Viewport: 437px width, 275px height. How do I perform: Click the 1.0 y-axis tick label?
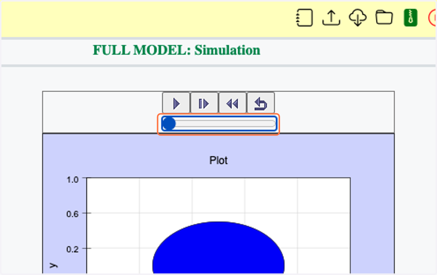[72, 180]
